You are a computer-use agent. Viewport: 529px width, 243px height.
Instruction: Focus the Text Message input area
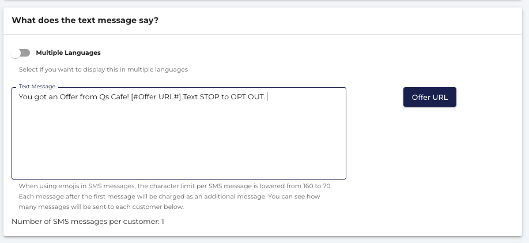coord(179,133)
